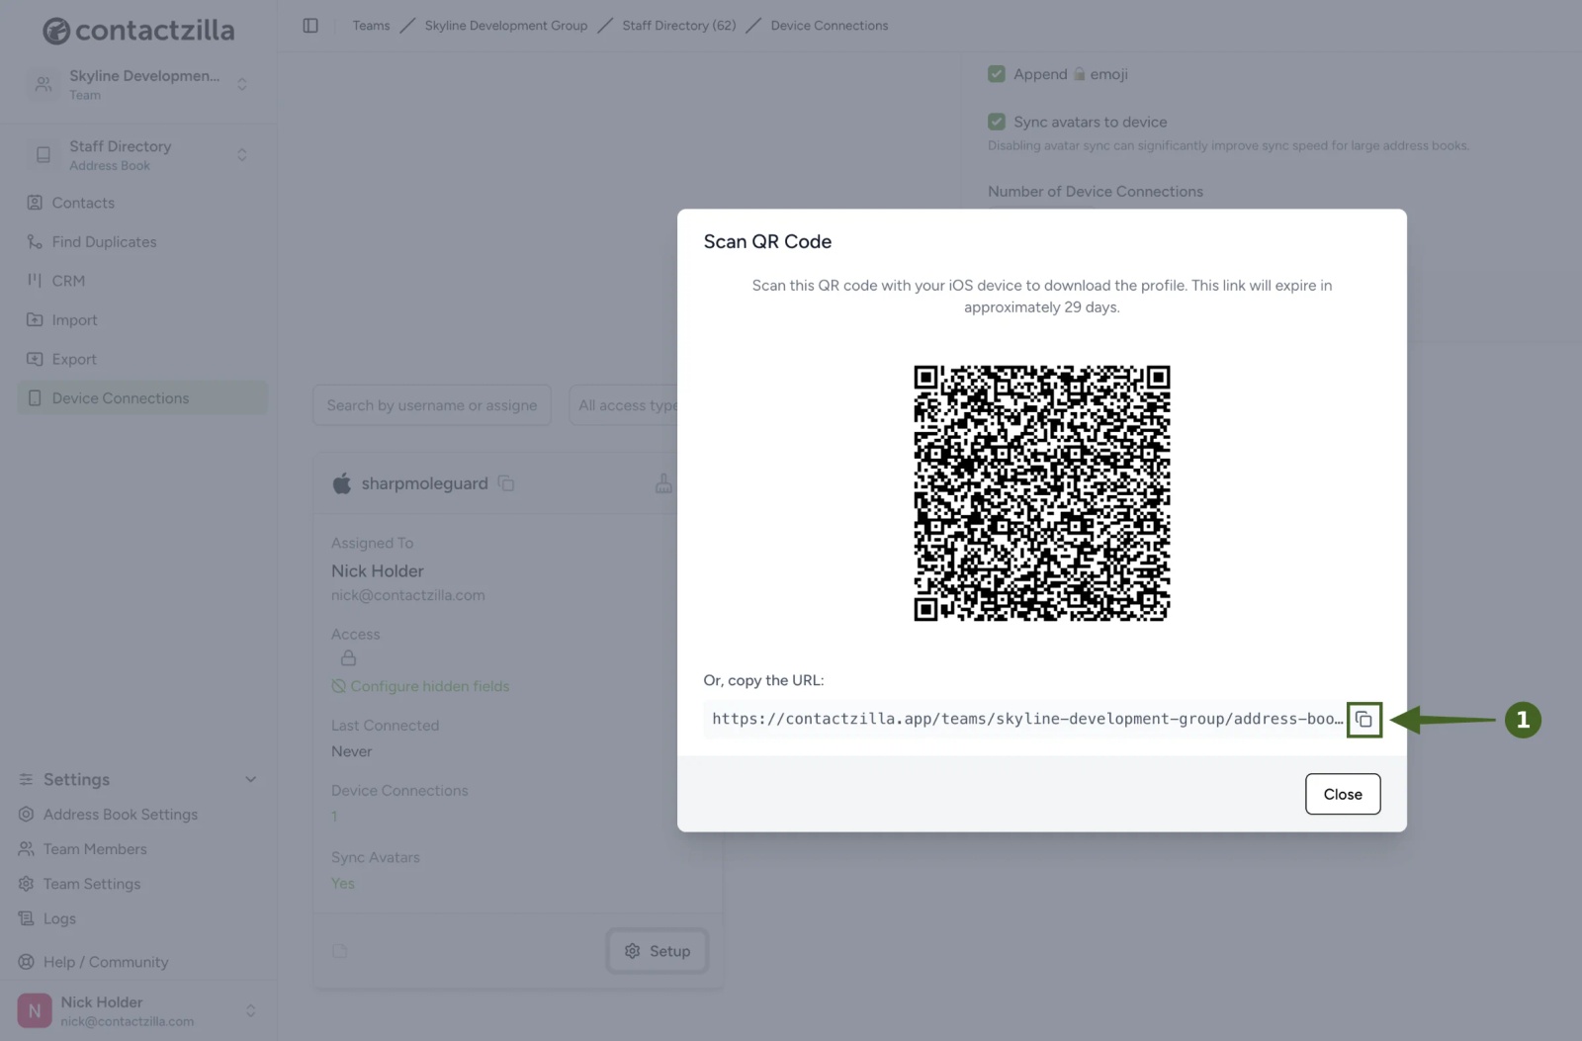The height and width of the screenshot is (1041, 1582).
Task: Copy the sharpmoleguard username
Action: 506,483
